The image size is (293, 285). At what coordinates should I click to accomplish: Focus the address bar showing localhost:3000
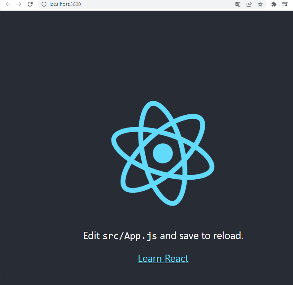(152, 4)
